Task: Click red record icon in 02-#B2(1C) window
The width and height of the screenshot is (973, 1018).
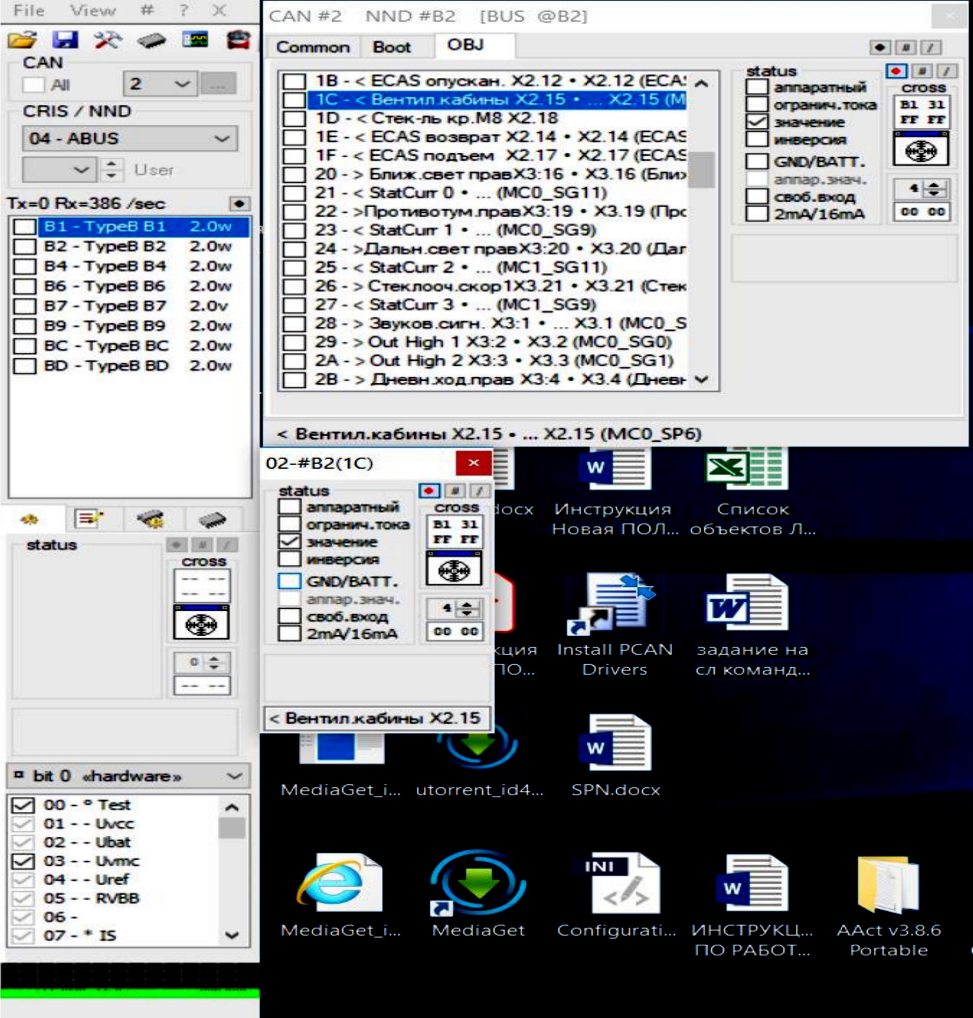Action: [429, 491]
